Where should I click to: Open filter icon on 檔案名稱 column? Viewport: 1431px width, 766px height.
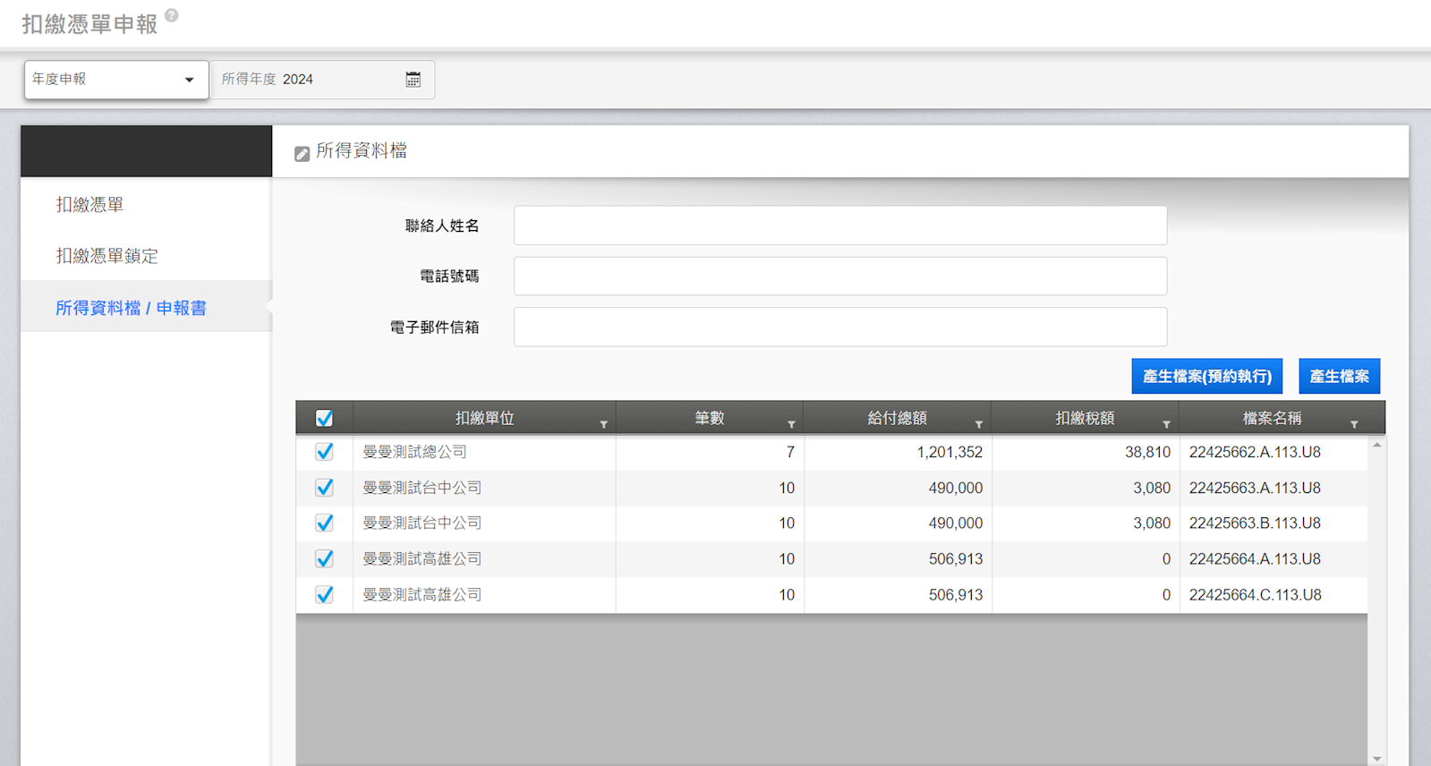point(1354,424)
